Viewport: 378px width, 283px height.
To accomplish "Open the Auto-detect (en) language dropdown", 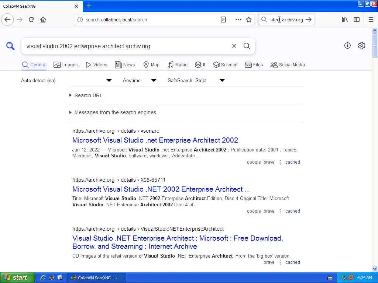I will pos(66,80).
